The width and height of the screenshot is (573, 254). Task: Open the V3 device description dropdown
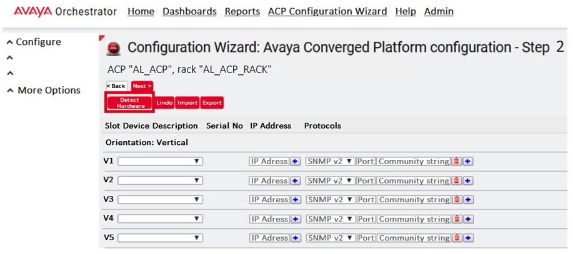pos(160,200)
